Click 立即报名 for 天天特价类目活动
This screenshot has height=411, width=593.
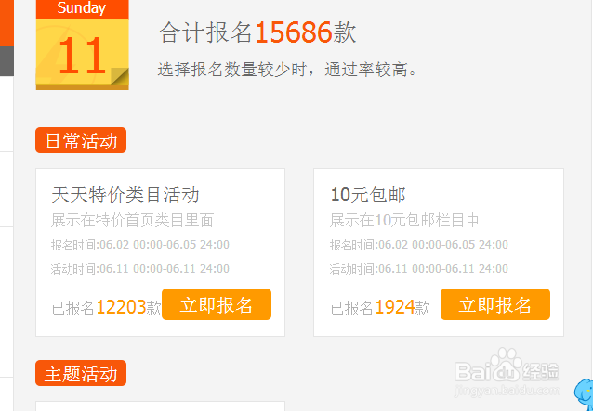pos(217,304)
